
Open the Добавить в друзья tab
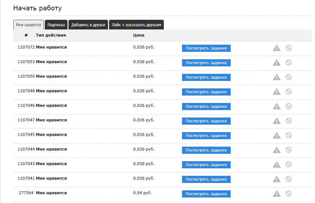[88, 25]
